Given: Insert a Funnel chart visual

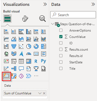Looking at the screenshot, I should pos(14,46).
